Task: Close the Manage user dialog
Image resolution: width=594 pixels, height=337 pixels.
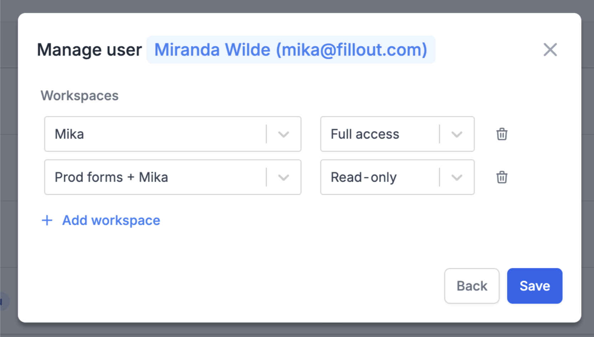Action: pyautogui.click(x=550, y=50)
